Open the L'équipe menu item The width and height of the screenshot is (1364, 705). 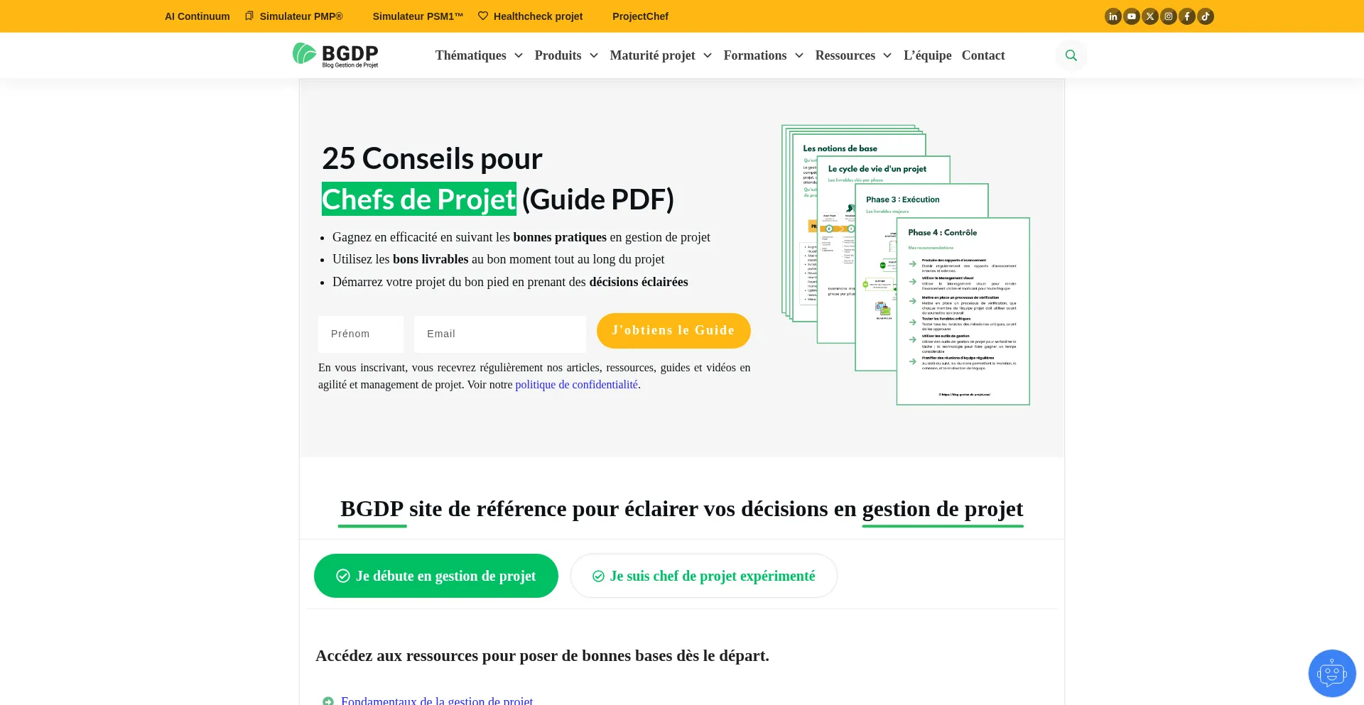[x=927, y=55]
